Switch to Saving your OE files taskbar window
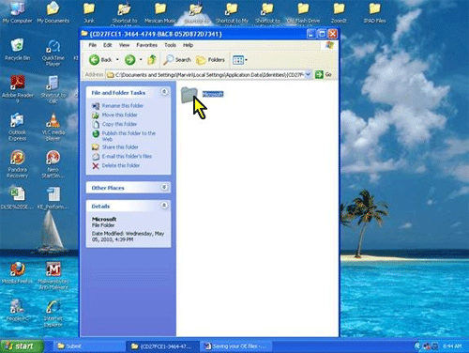This screenshot has height=353, width=469. click(236, 346)
